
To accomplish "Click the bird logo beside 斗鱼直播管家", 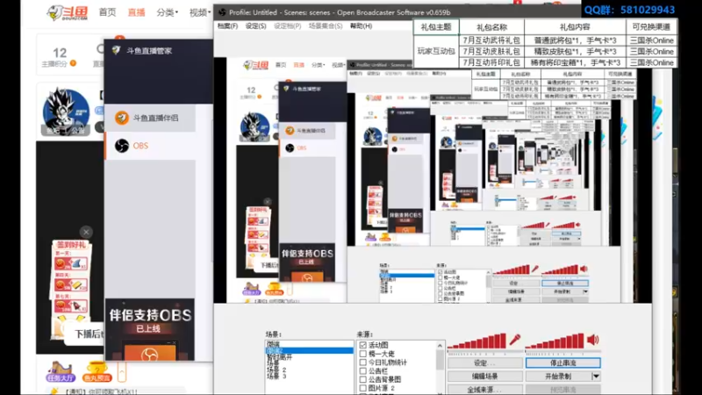I will pyautogui.click(x=117, y=51).
